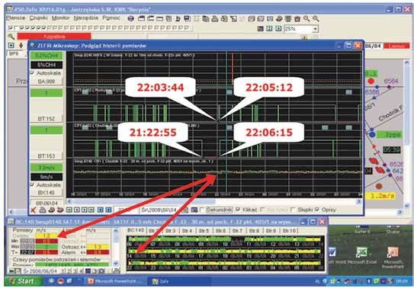Image resolution: width=414 pixels, height=288 pixels.
Task: Click the zoom-in magnifier icon in the main toolbar
Action: tap(306, 18)
